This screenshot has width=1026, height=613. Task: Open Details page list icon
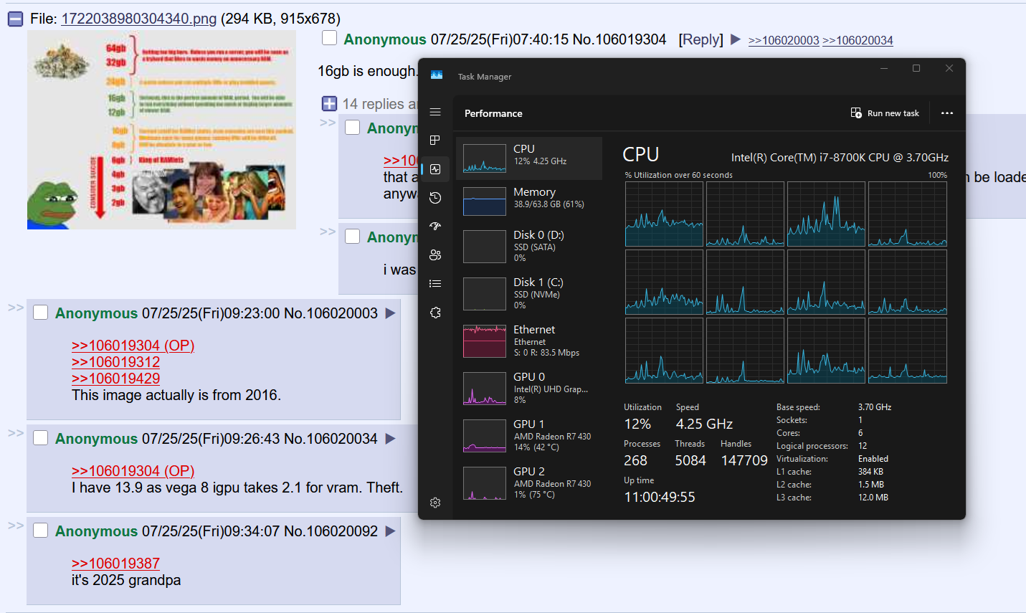coord(435,283)
